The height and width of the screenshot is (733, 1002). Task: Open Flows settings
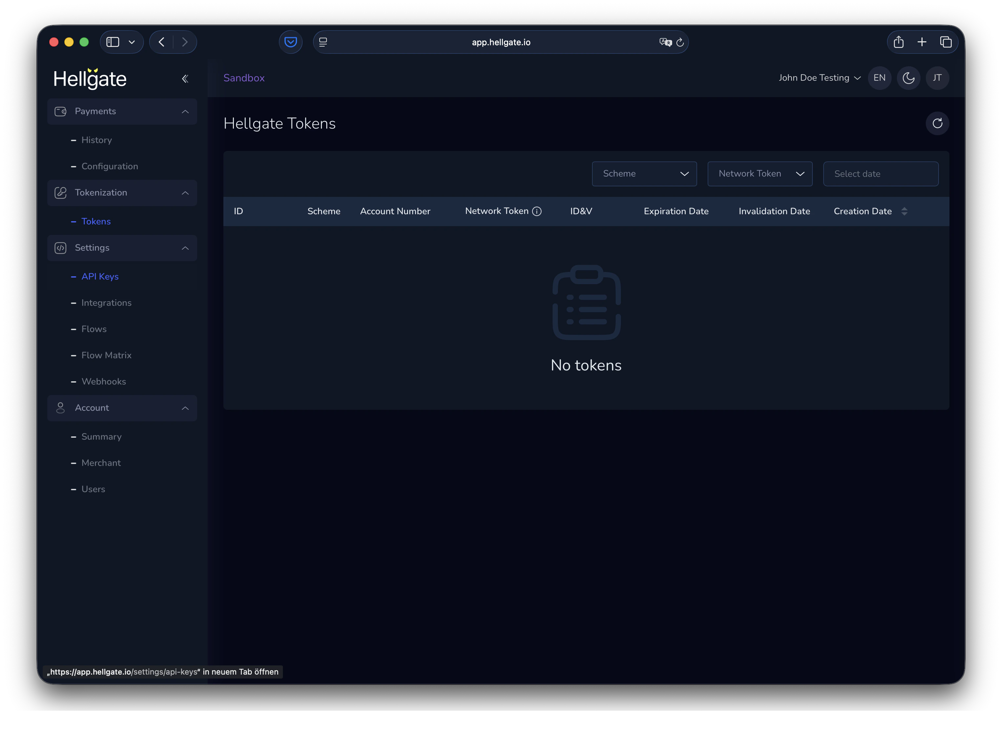point(94,329)
